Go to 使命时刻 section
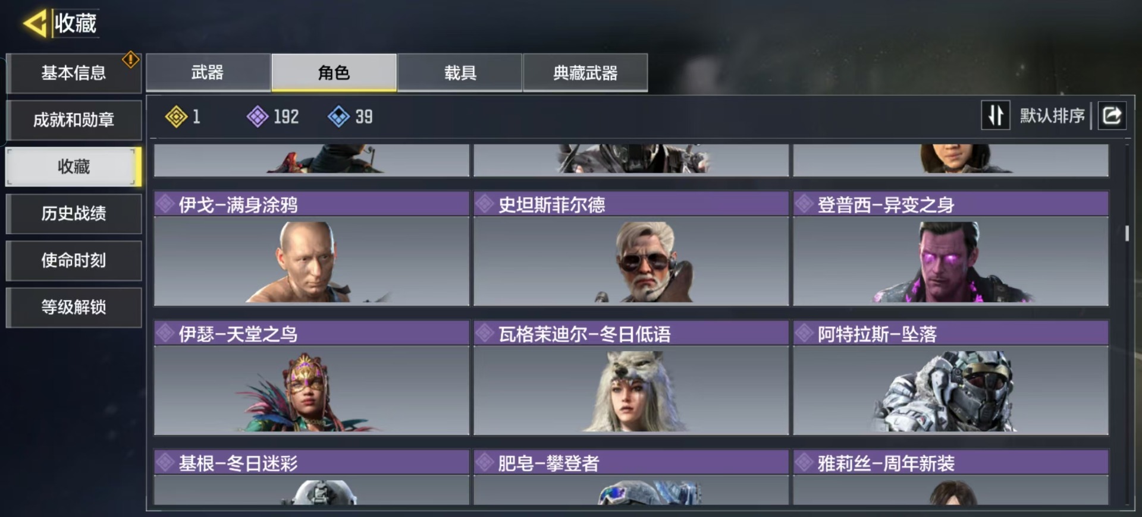This screenshot has width=1142, height=517. [74, 260]
